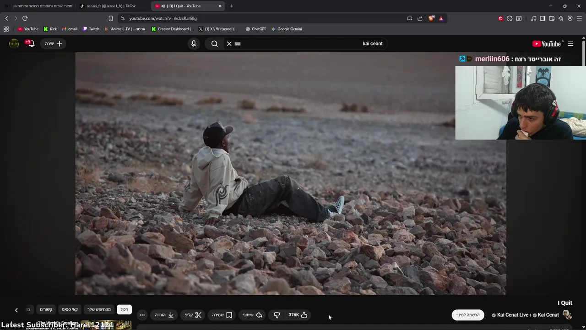Image resolution: width=586 pixels, height=330 pixels.
Task: Reload the page with the refresh icon
Action: click(x=25, y=18)
